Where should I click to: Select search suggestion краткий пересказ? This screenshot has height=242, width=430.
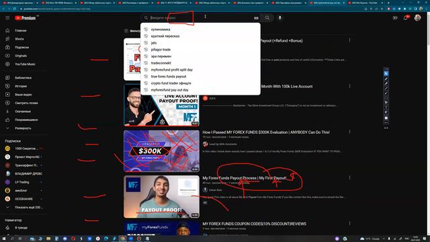tap(200, 36)
